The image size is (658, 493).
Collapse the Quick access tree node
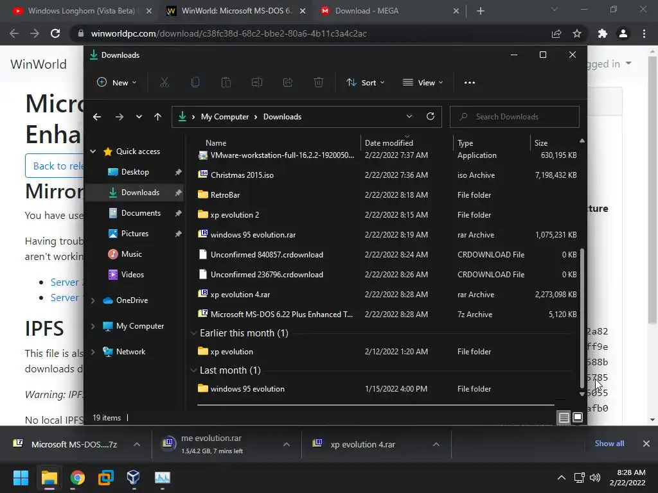pos(93,151)
